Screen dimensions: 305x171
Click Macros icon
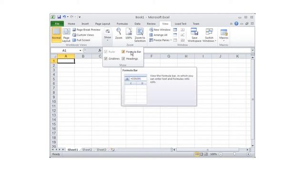click(224, 33)
